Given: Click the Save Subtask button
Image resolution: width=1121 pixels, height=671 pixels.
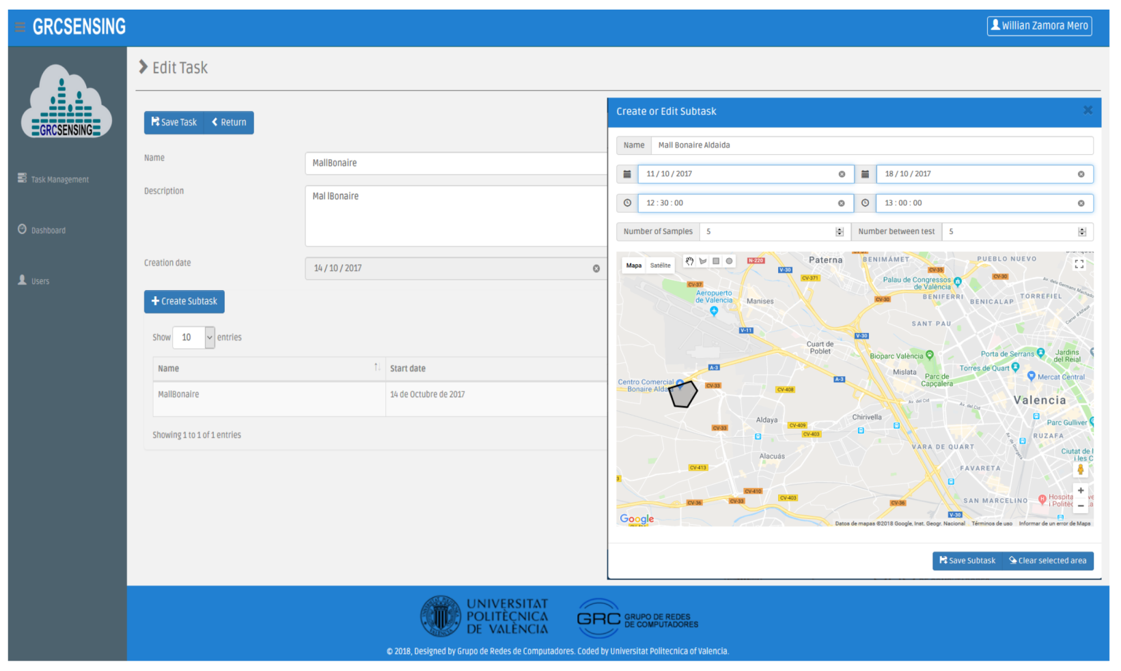Looking at the screenshot, I should click(967, 561).
